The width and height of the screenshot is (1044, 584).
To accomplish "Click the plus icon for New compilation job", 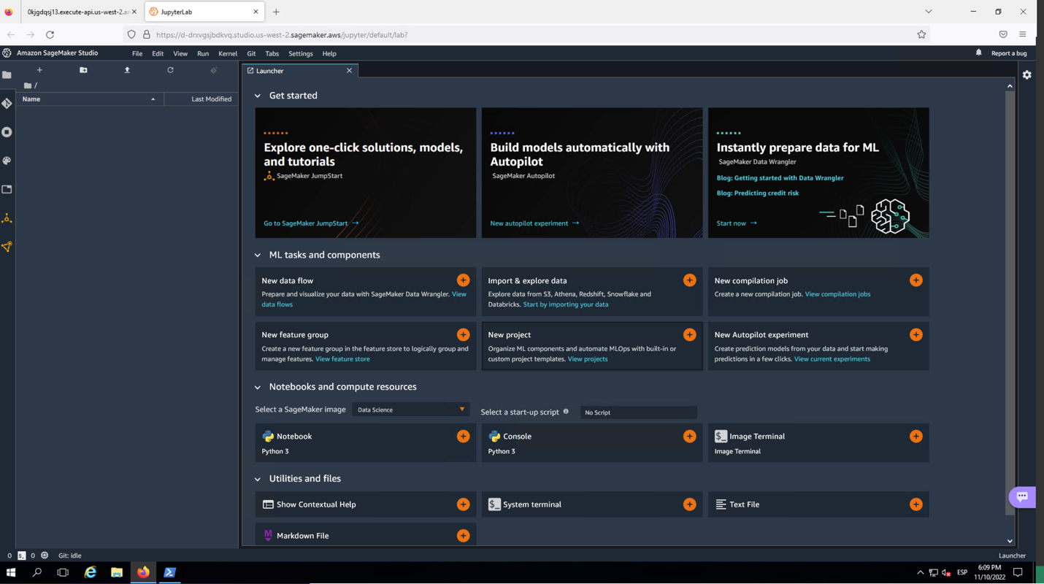I will (916, 280).
